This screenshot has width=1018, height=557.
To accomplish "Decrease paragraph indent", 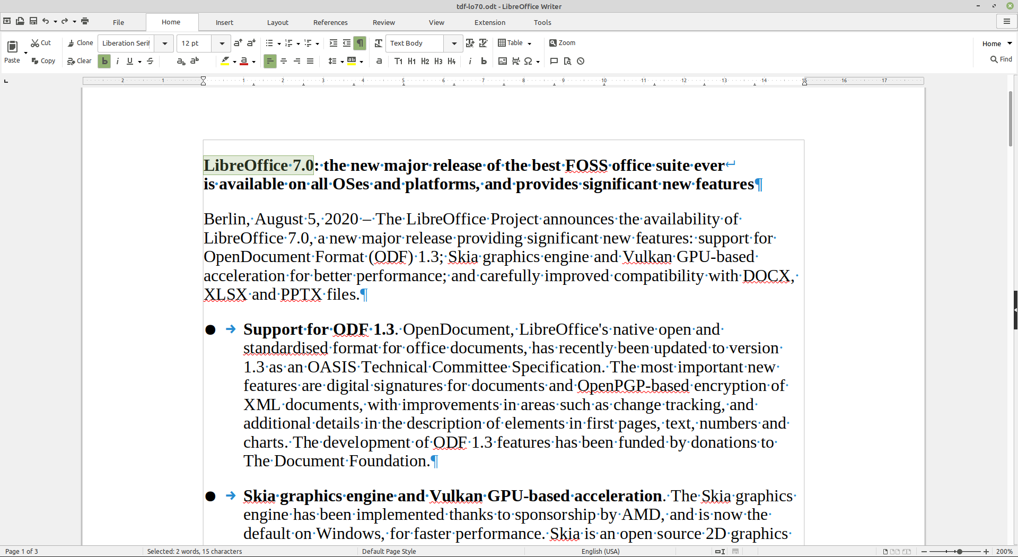I will coord(347,43).
